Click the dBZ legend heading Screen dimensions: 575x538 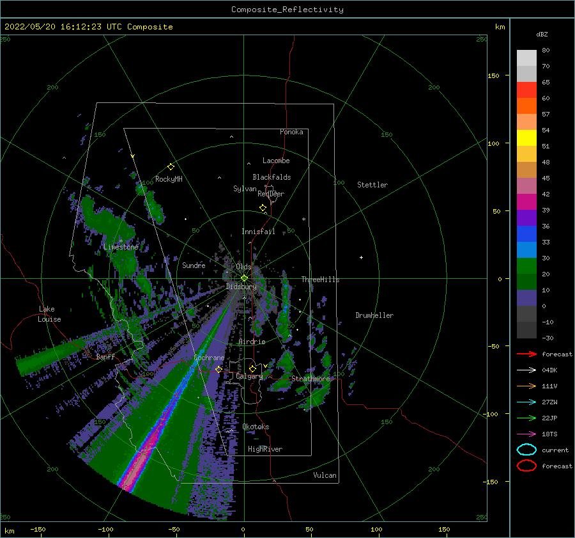tap(542, 35)
